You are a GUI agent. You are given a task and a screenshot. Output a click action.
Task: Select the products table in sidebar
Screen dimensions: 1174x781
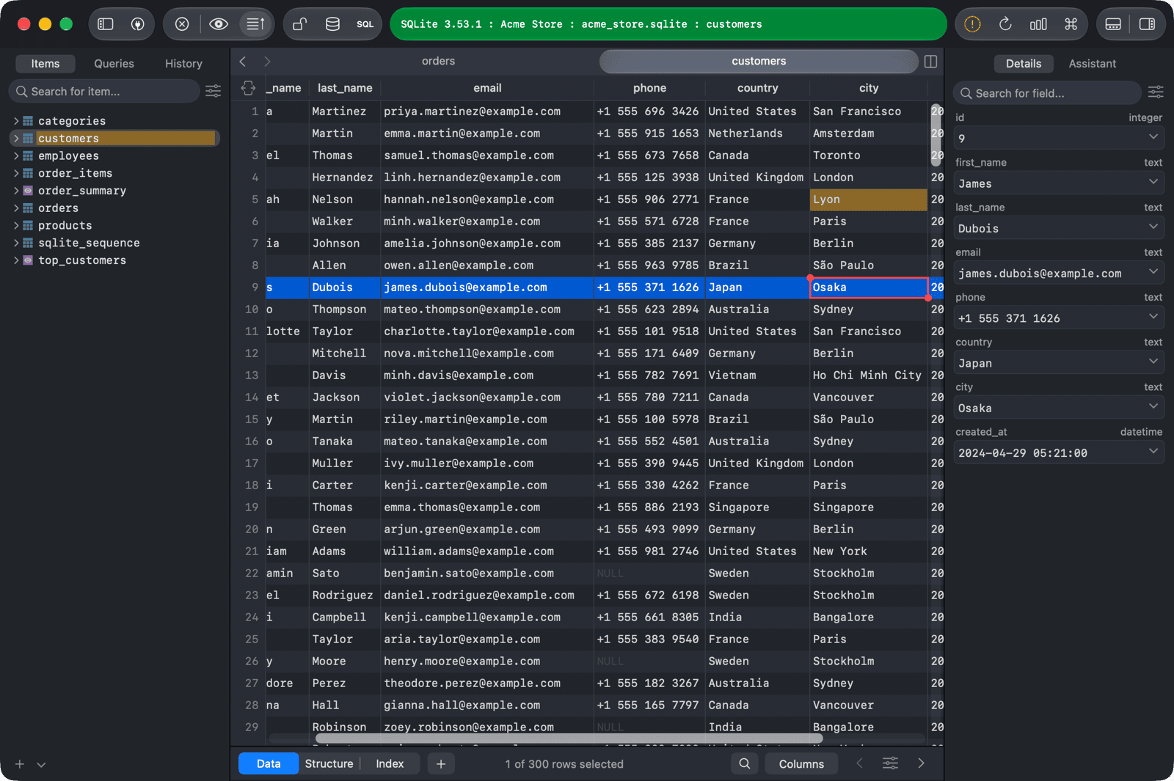click(65, 226)
